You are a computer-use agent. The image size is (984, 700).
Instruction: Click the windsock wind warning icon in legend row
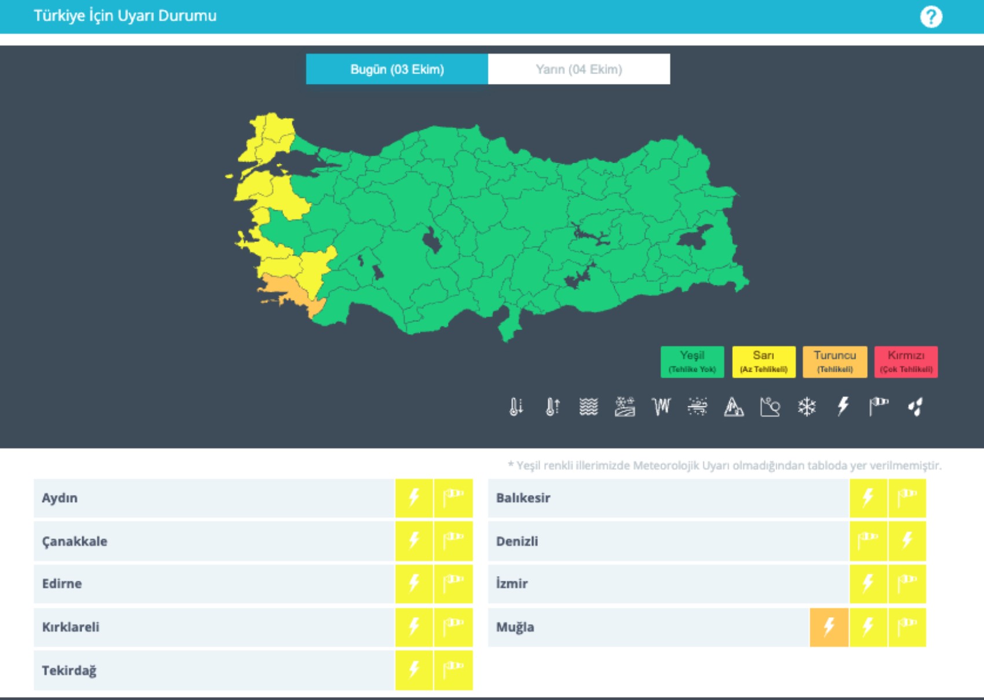point(879,407)
